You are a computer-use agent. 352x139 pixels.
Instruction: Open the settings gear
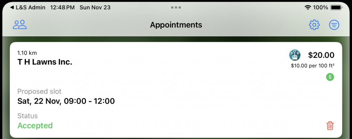coord(314,25)
